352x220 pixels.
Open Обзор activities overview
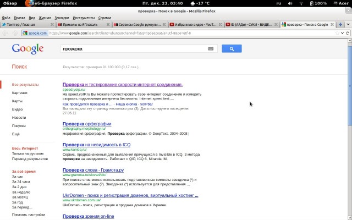click(10, 3)
